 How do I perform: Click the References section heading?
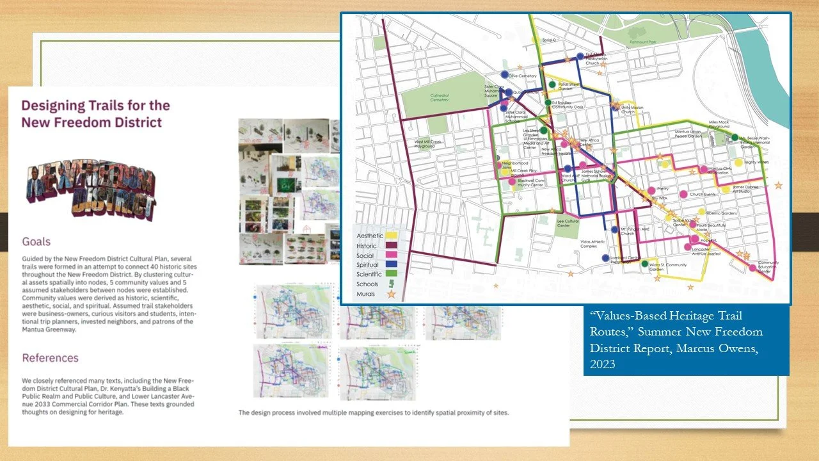click(50, 357)
